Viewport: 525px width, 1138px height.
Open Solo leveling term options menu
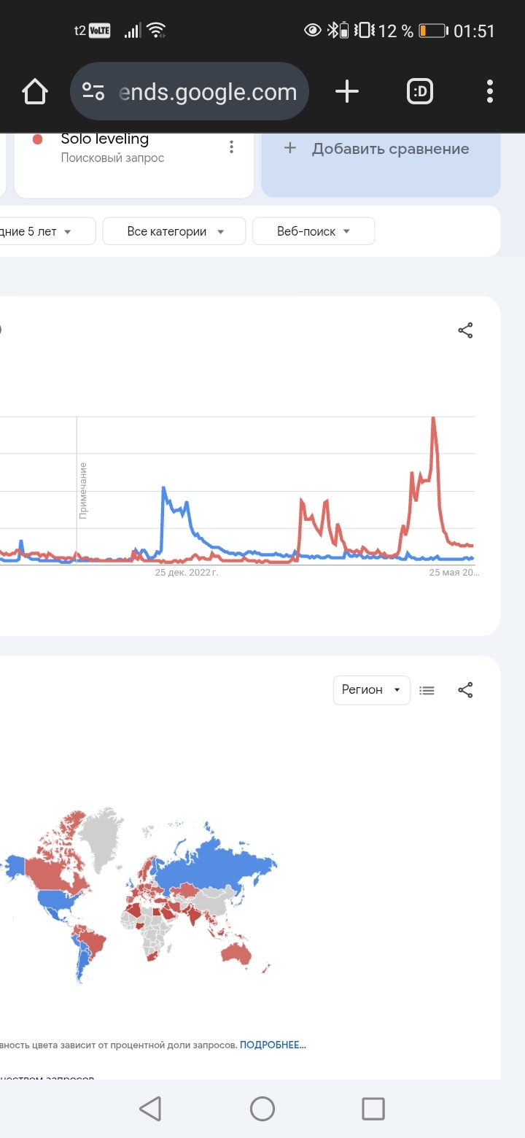tap(231, 147)
